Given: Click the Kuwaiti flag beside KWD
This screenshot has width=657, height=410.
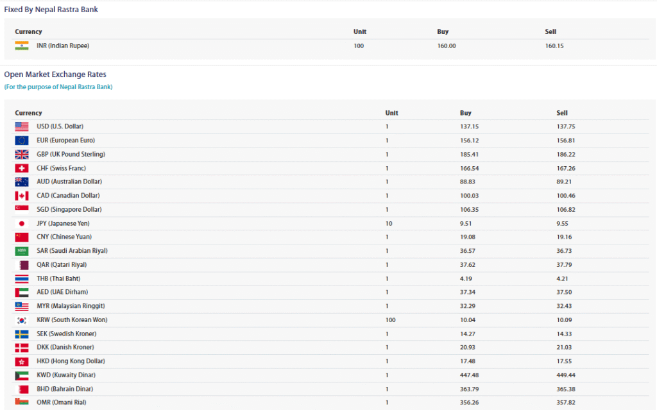Looking at the screenshot, I should pos(22,375).
